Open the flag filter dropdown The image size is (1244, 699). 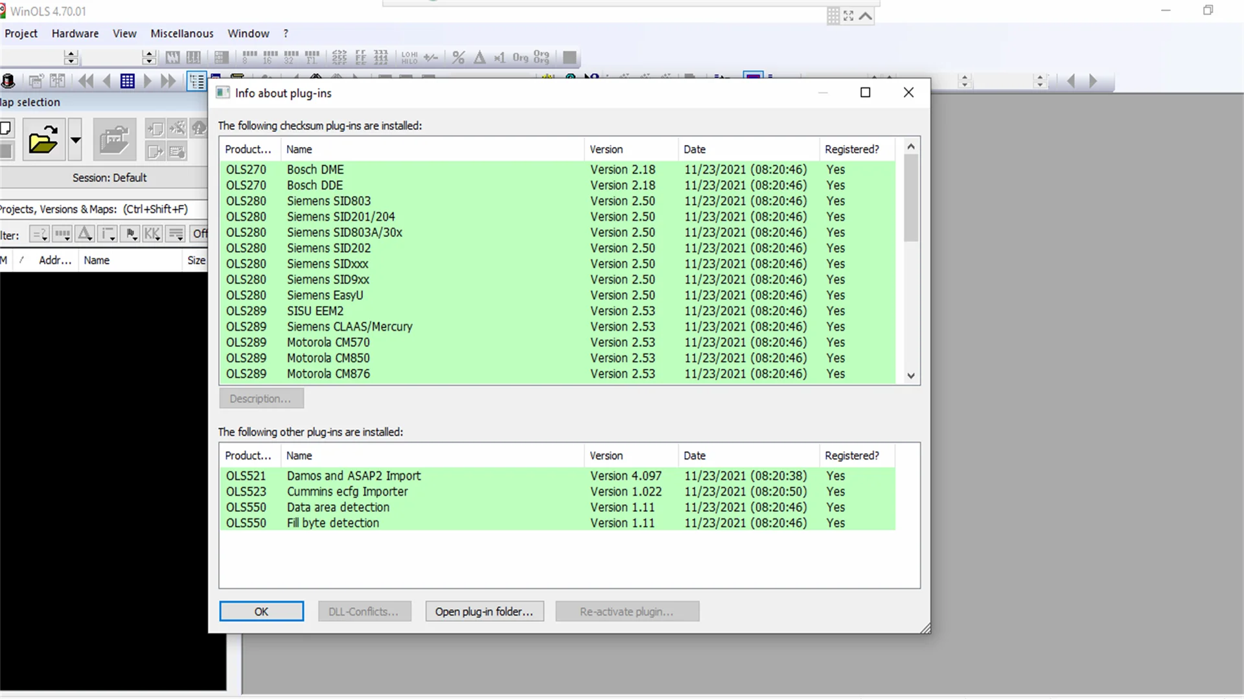[130, 234]
